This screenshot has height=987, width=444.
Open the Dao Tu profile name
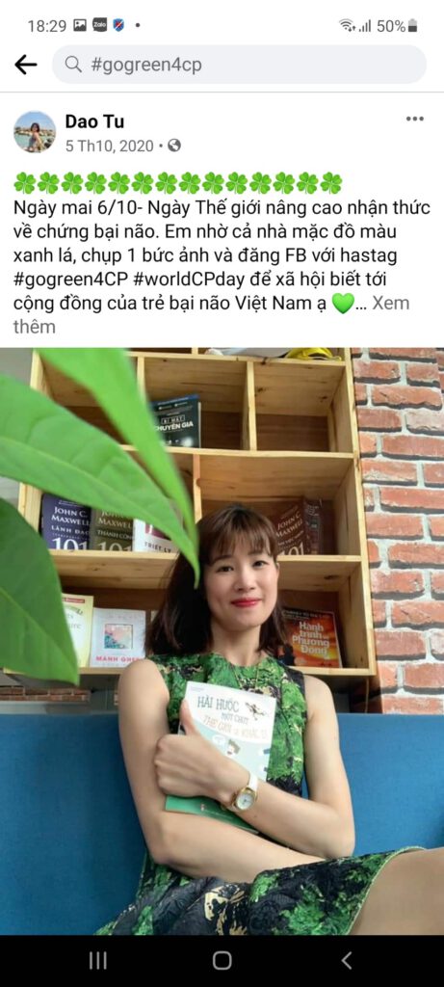click(94, 120)
